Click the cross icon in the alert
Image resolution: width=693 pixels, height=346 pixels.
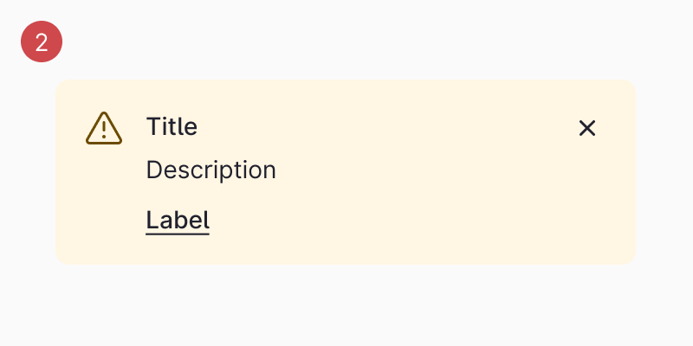[587, 128]
